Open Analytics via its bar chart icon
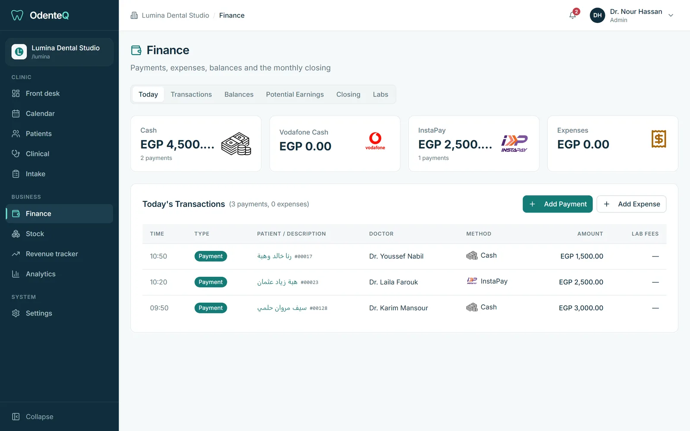This screenshot has height=431, width=690. pos(16,274)
